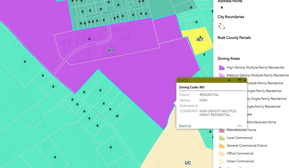Close the Zoning Code M3 popup
289x168 pixels.
[245, 80]
